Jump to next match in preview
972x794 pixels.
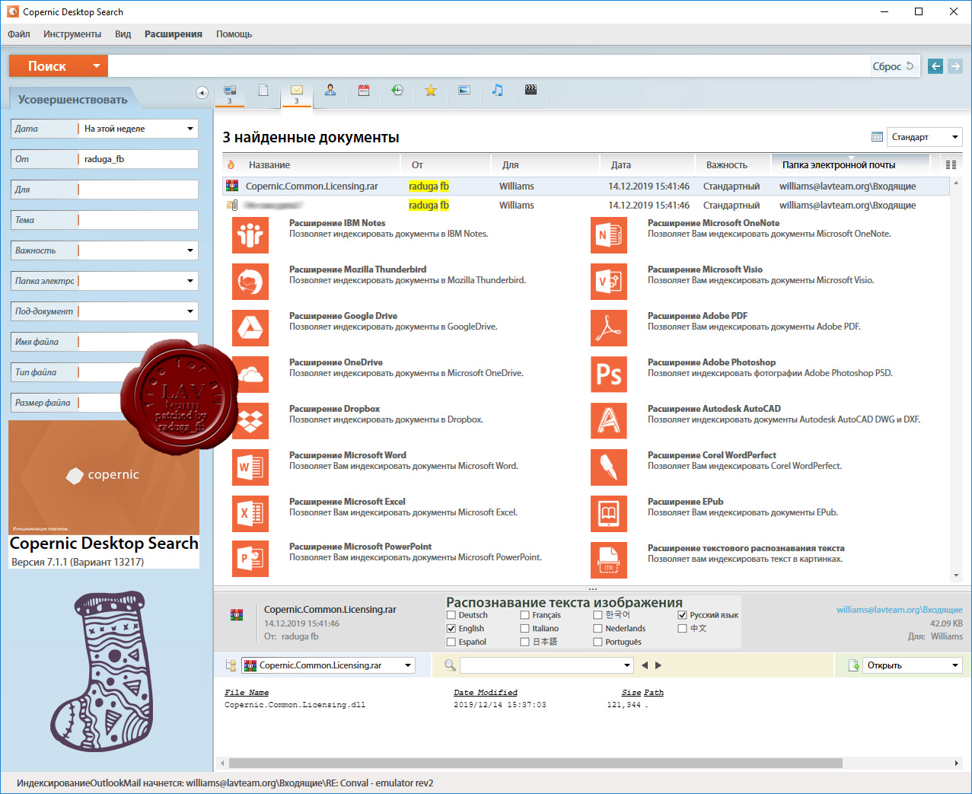click(658, 665)
